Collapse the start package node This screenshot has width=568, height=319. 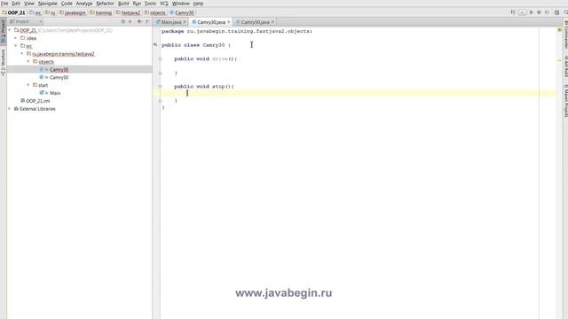28,85
